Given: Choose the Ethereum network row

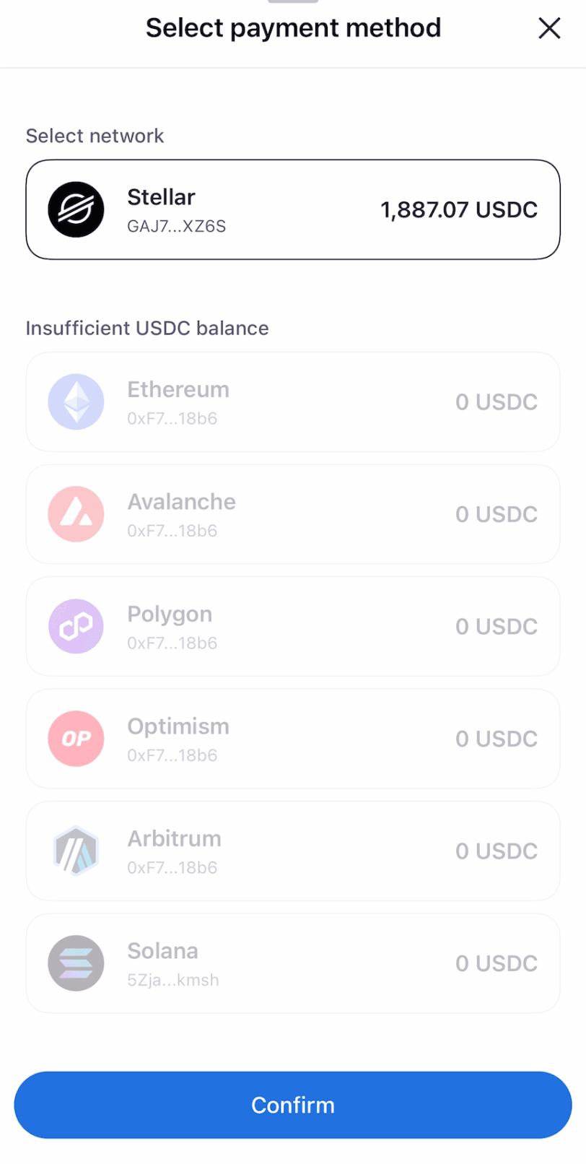Looking at the screenshot, I should [292, 401].
